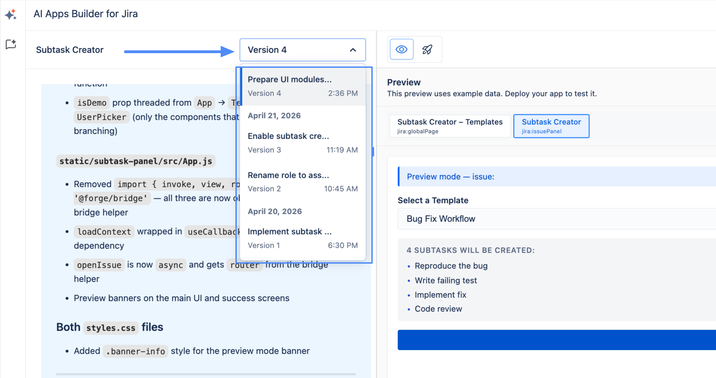The image size is (716, 378).
Task: Click the 'openIssue' code snippet
Action: click(99, 265)
